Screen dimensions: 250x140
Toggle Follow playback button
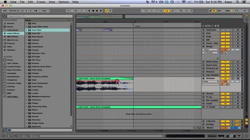click(x=68, y=11)
